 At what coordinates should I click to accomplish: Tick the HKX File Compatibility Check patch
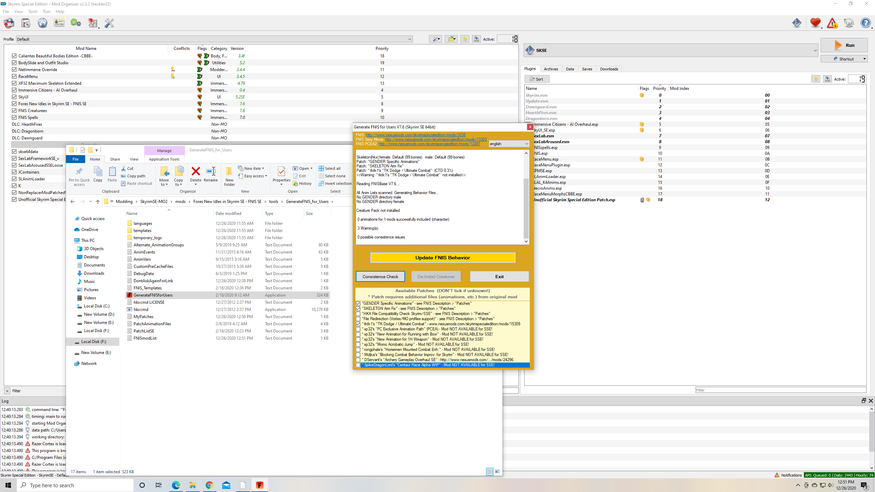point(358,314)
